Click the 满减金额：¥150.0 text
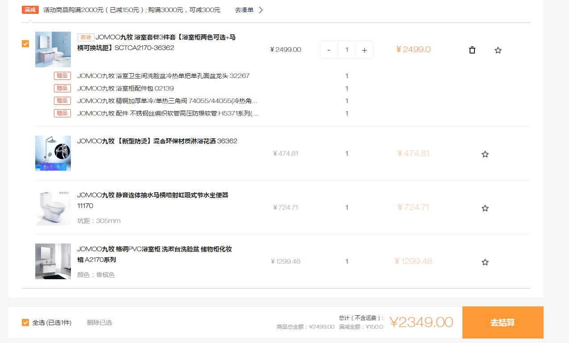The height and width of the screenshot is (343, 569). click(x=361, y=327)
